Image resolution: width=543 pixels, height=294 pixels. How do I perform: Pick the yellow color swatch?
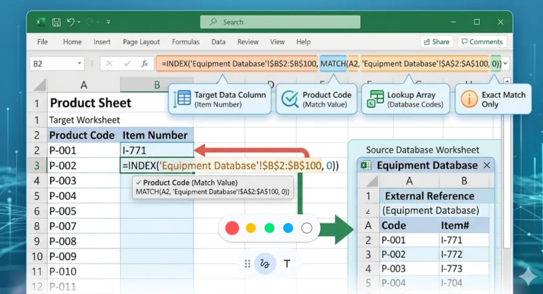[251, 228]
